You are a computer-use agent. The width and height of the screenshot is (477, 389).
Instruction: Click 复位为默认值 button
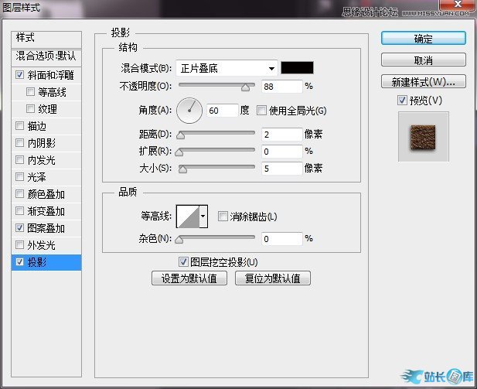point(272,278)
